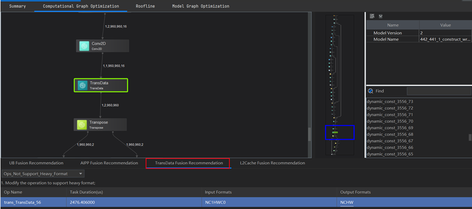Image resolution: width=472 pixels, height=209 pixels.
Task: Select dynamic_const_3556_68 in the list
Action: pos(390,134)
